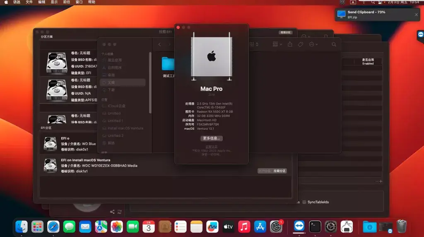
Task: Open the 文件 menu
Action: [29, 2]
